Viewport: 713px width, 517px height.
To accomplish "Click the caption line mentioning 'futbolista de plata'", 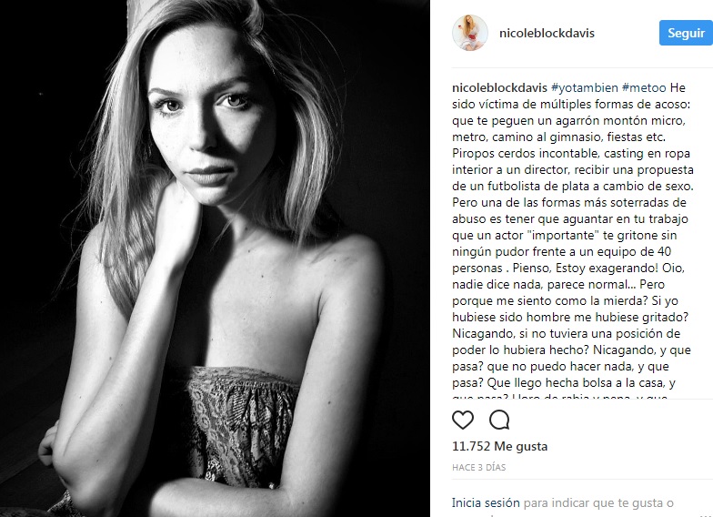I will pyautogui.click(x=573, y=186).
